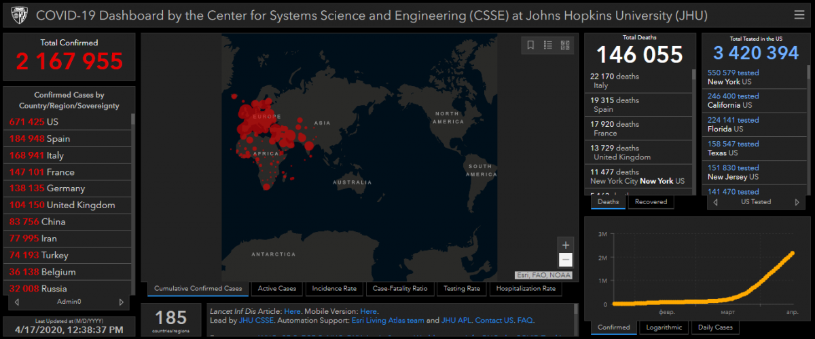The image size is (815, 339).
Task: Click Texas 158 547 tested entry
Action: [755, 148]
